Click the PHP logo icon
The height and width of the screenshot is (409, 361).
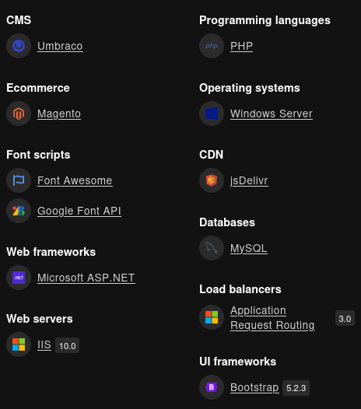pos(212,46)
